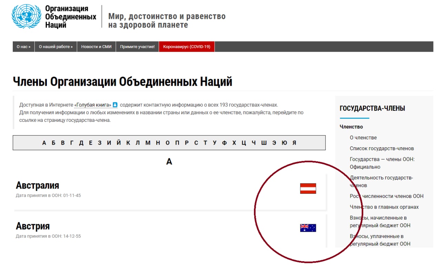Jump to letter Ш in alphabet bar

click(x=264, y=143)
